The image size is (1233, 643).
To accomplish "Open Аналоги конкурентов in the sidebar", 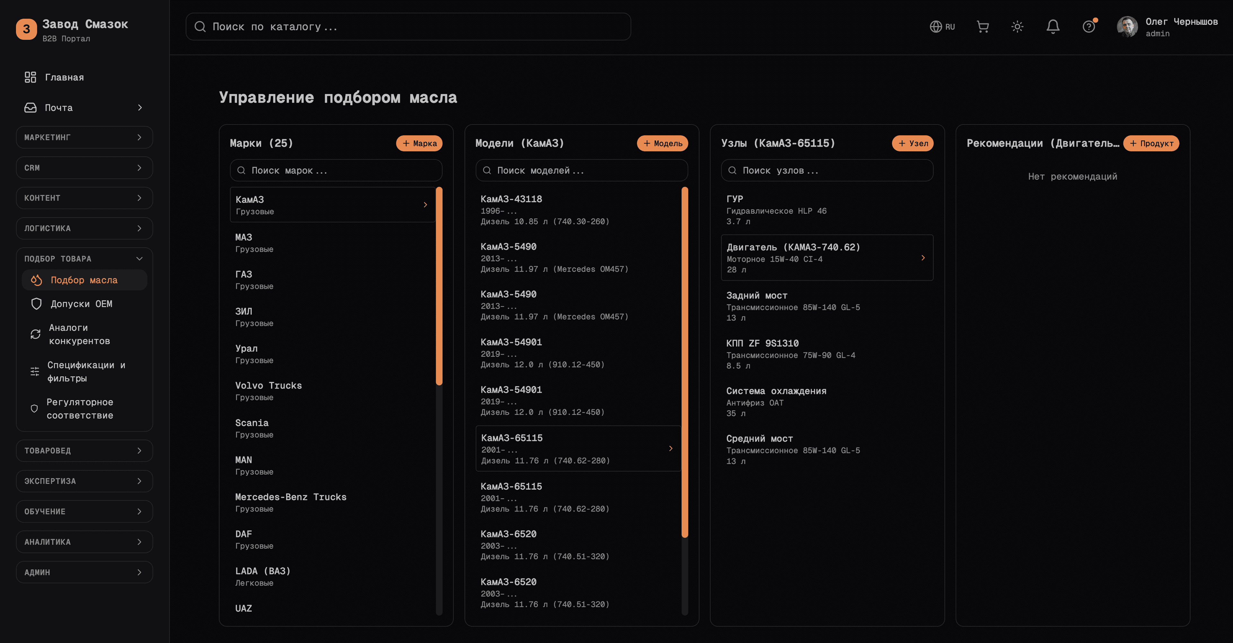I will point(79,334).
